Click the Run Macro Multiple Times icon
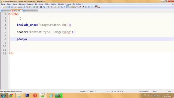This screenshot has height=98, width=174. click(89, 7)
